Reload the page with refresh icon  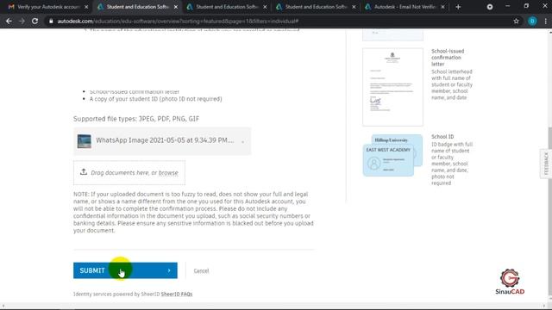[x=34, y=21]
